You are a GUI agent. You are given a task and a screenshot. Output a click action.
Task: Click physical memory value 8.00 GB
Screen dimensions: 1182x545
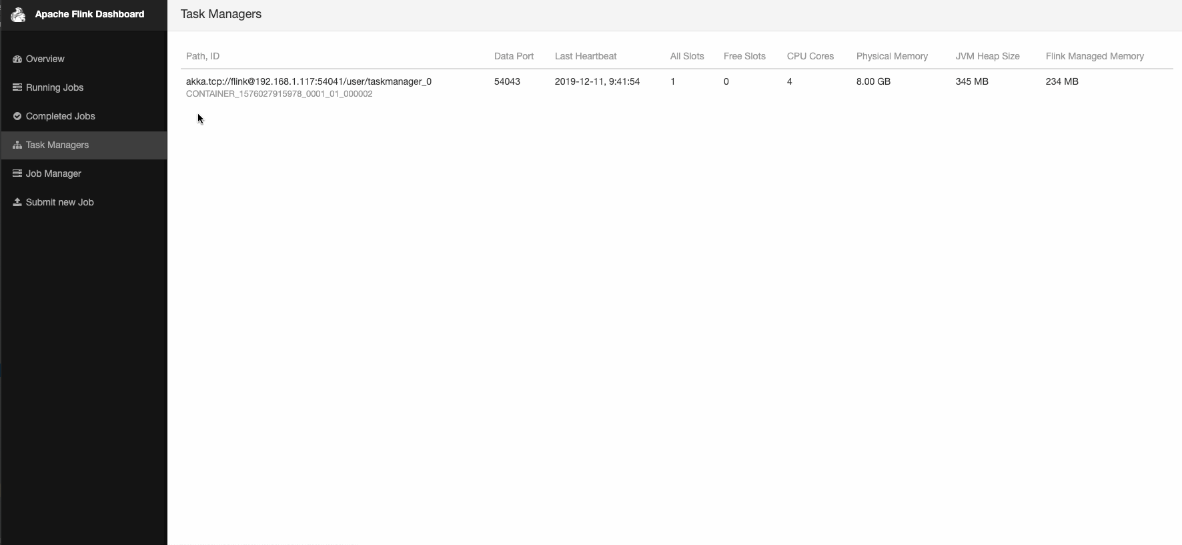[x=873, y=81]
